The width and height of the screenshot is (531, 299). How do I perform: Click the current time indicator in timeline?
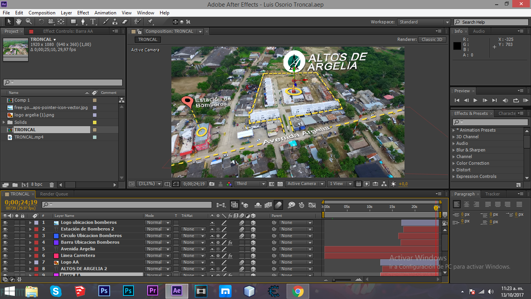(x=436, y=208)
